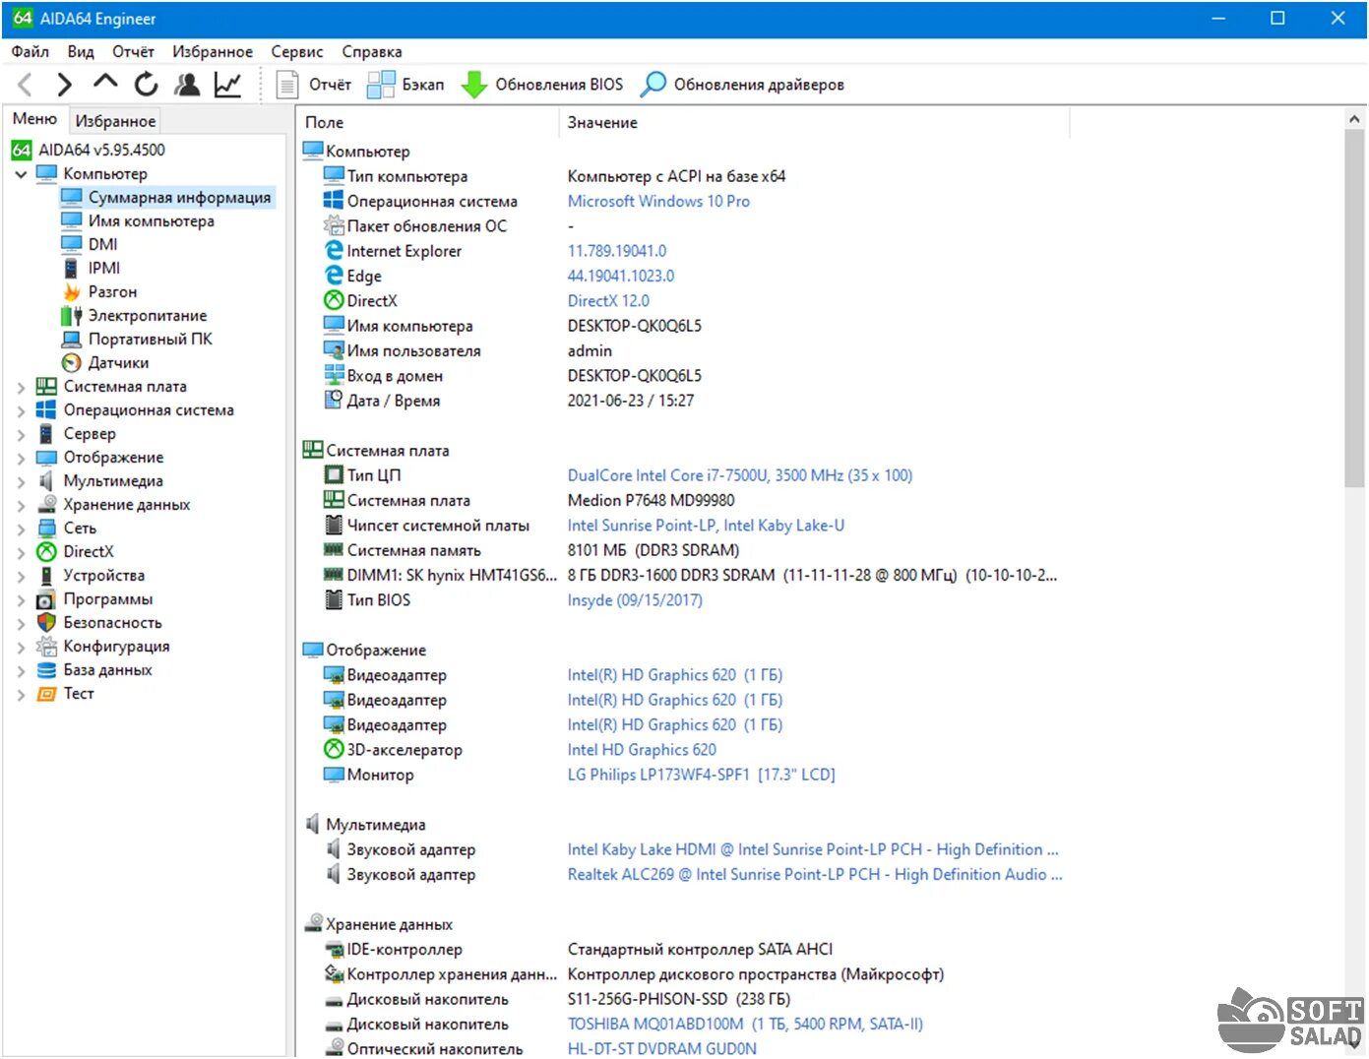Expand the Системная плата tree node
Screen dimensions: 1369x1059
pyautogui.click(x=21, y=388)
